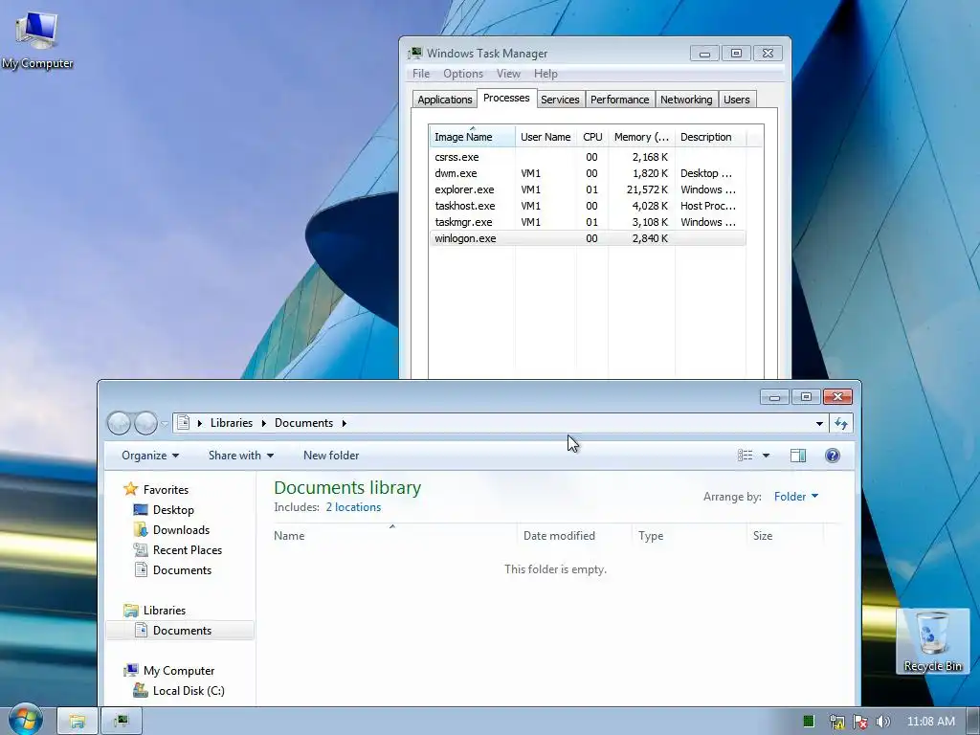The width and height of the screenshot is (980, 735).
Task: Switch to the Services tab
Action: 560,100
